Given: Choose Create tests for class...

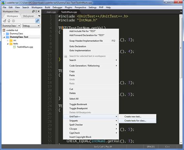Looking at the screenshot, I should click(x=137, y=121).
